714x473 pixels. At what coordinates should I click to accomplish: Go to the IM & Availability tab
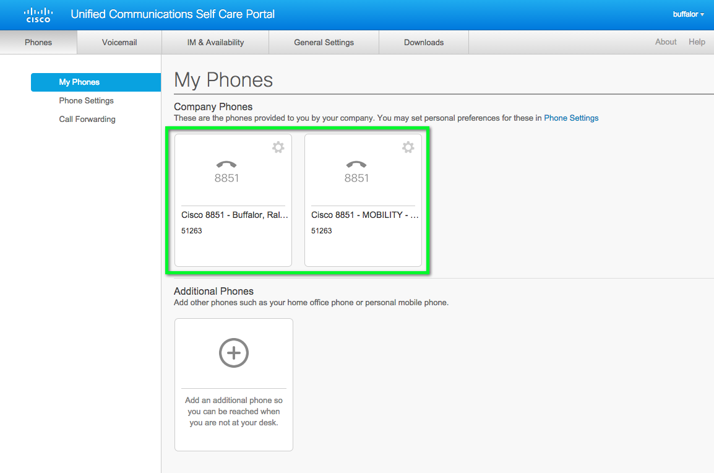click(215, 42)
